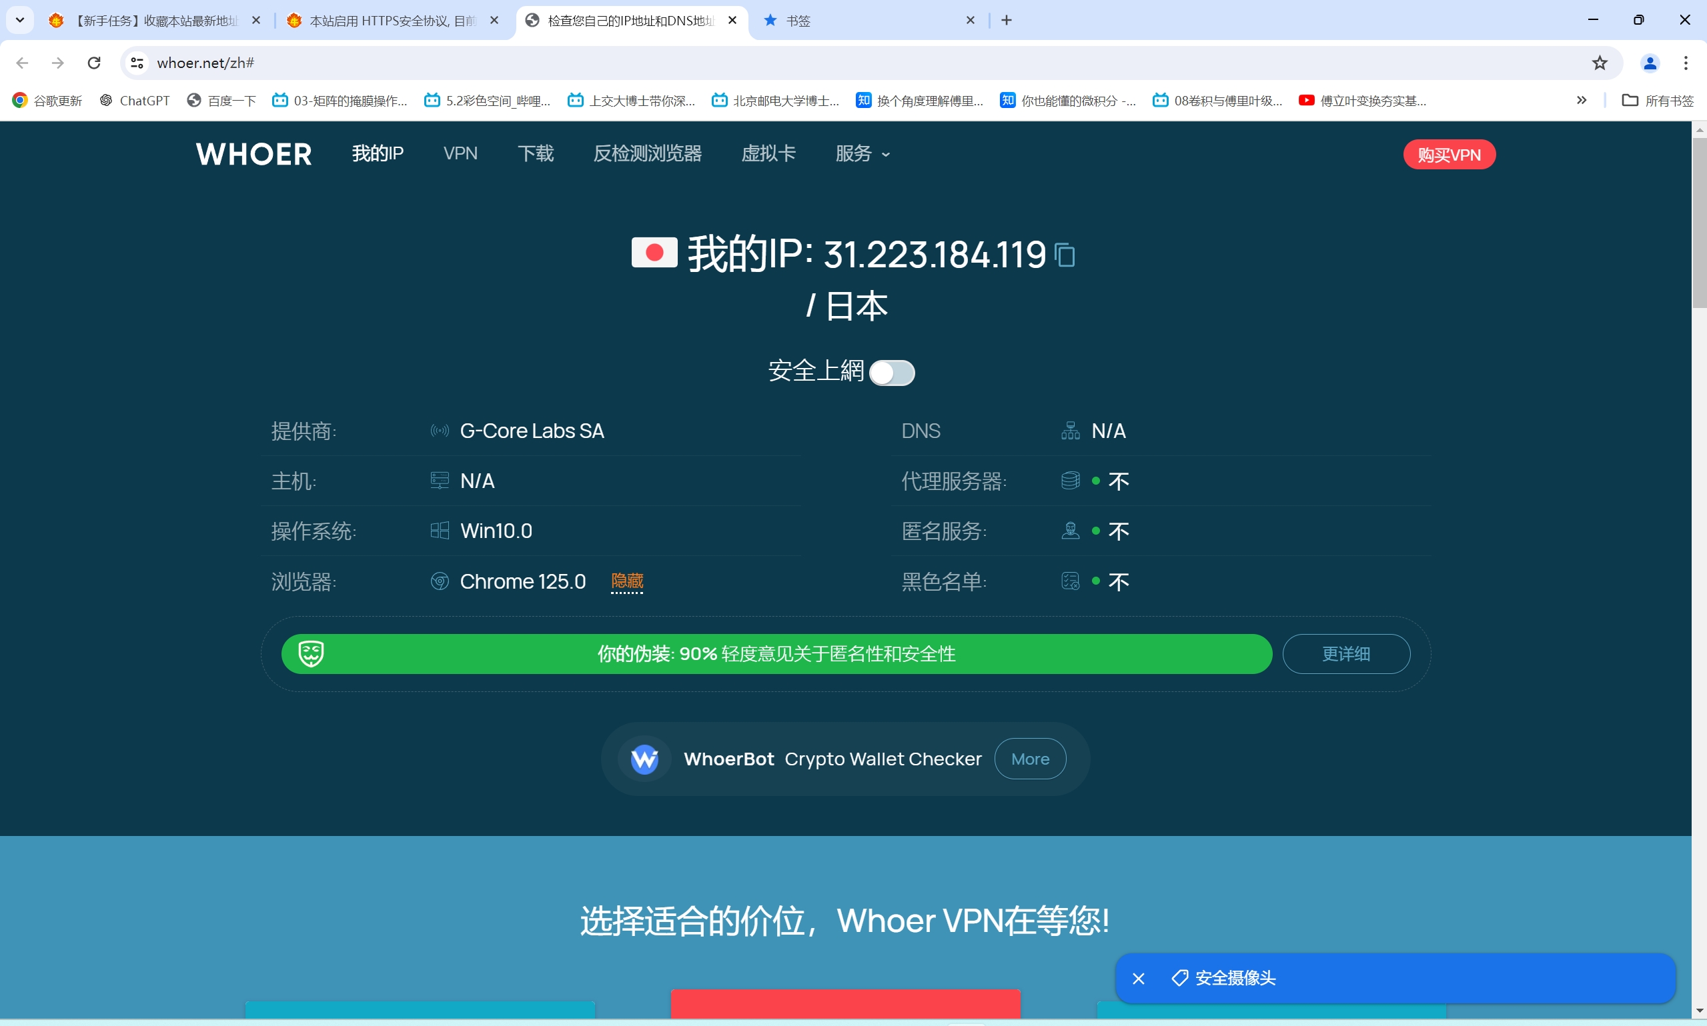The height and width of the screenshot is (1026, 1707).
Task: Click the provider antenna icon beside G-Core Labs
Action: pyautogui.click(x=440, y=431)
